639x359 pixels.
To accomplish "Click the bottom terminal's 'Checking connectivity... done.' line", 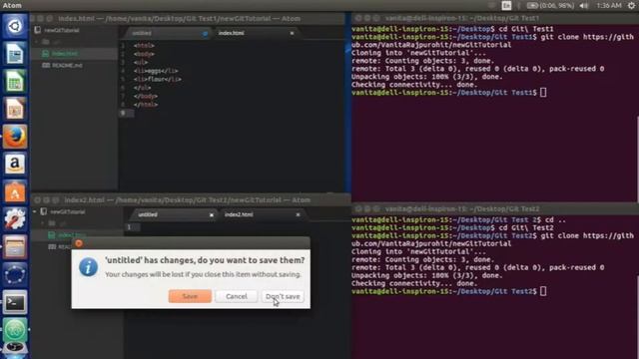I will click(414, 283).
